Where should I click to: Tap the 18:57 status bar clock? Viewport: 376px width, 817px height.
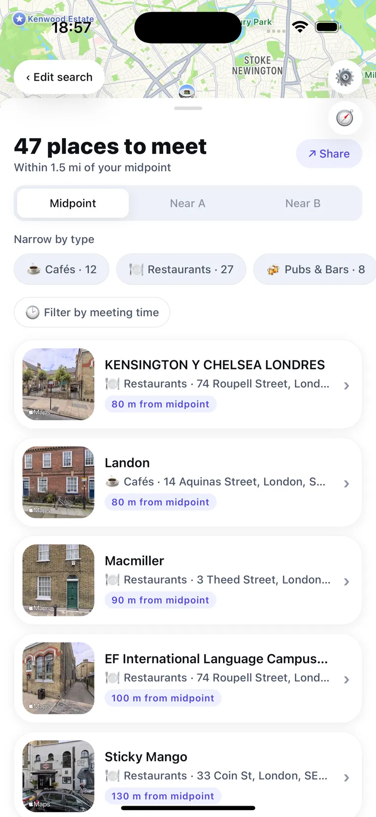[x=72, y=27]
